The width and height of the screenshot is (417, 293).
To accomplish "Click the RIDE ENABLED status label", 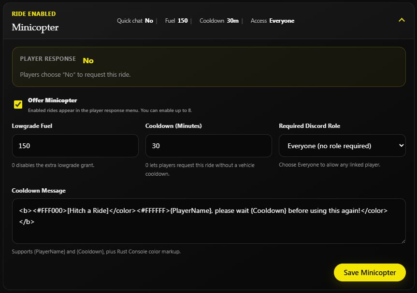I will pos(34,14).
